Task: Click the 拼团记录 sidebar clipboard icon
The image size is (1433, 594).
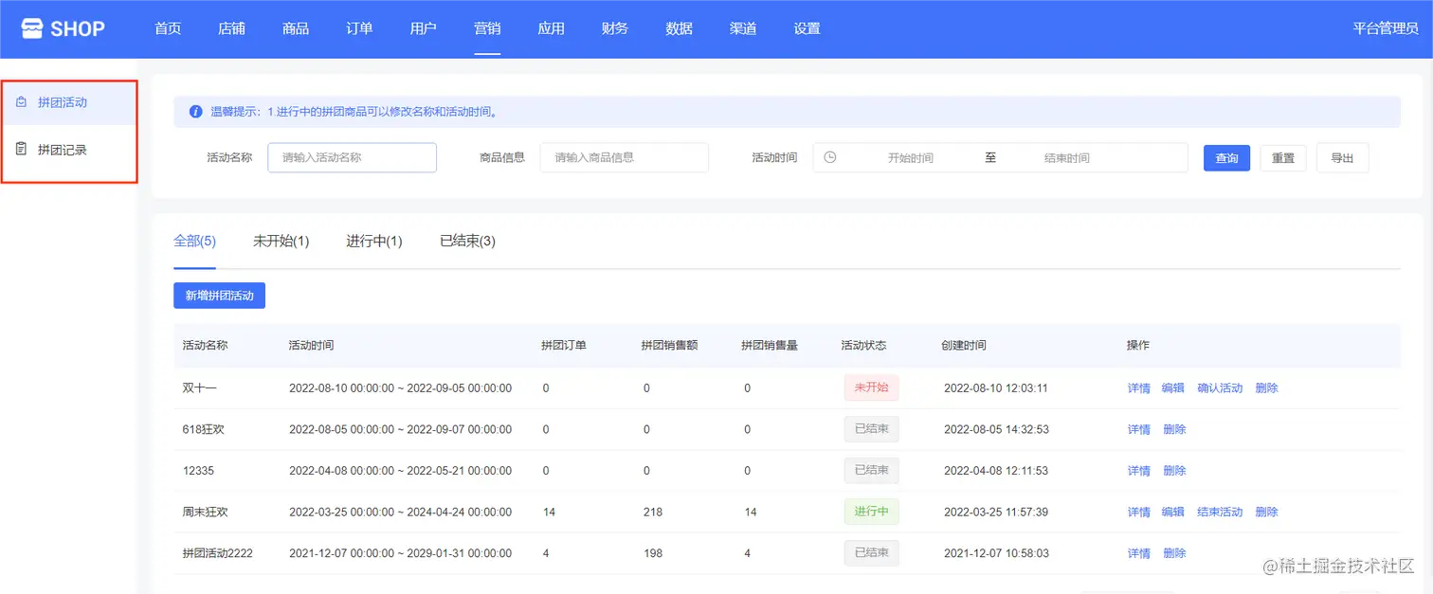Action: point(21,150)
